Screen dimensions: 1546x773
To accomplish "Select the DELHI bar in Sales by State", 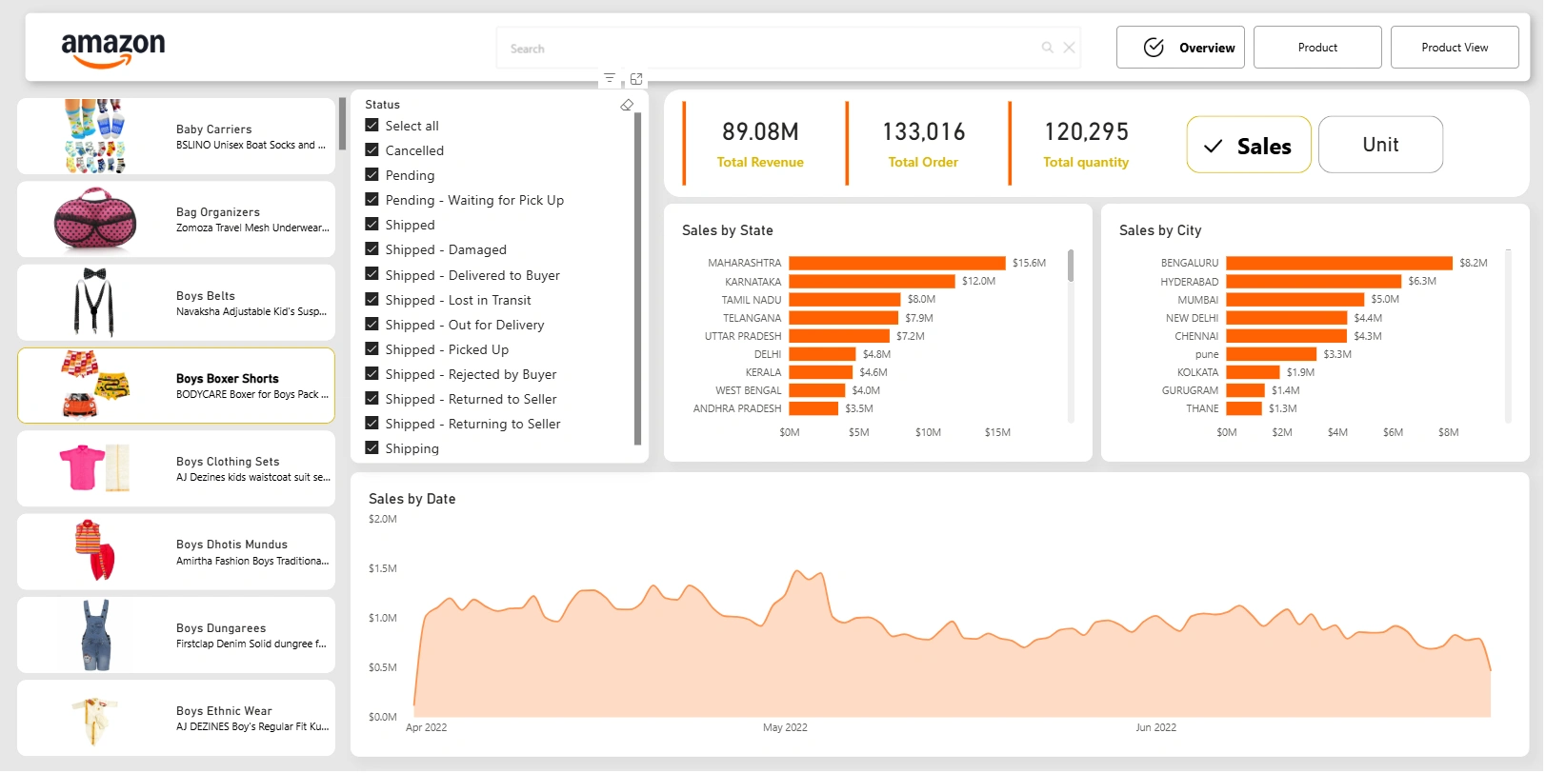I will click(822, 354).
